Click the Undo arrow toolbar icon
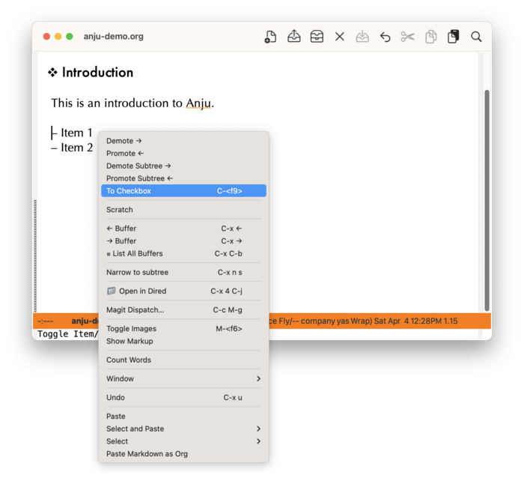This screenshot has width=524, height=478. coord(385,37)
